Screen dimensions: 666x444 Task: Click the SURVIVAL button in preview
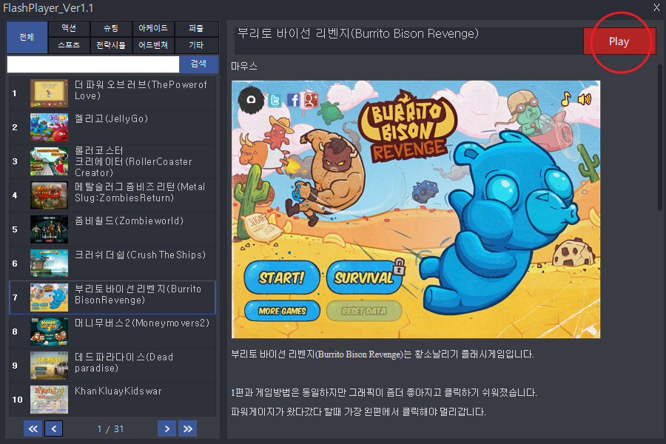(364, 278)
